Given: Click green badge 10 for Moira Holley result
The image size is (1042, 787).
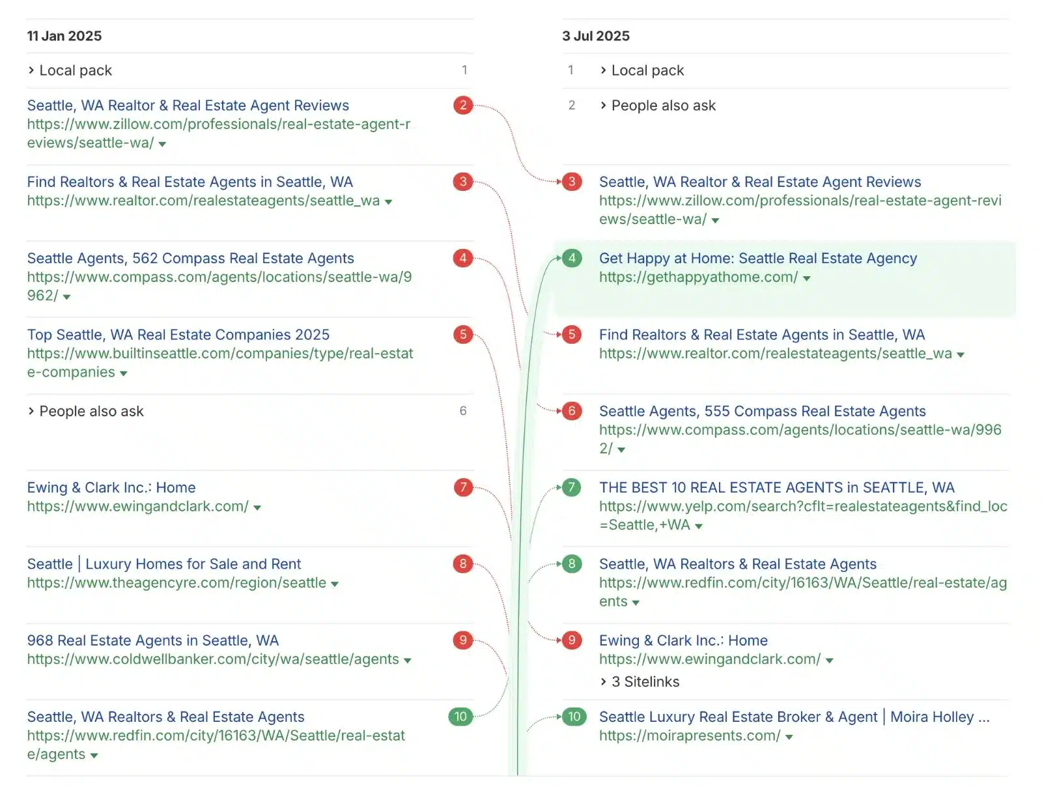Looking at the screenshot, I should [x=574, y=717].
